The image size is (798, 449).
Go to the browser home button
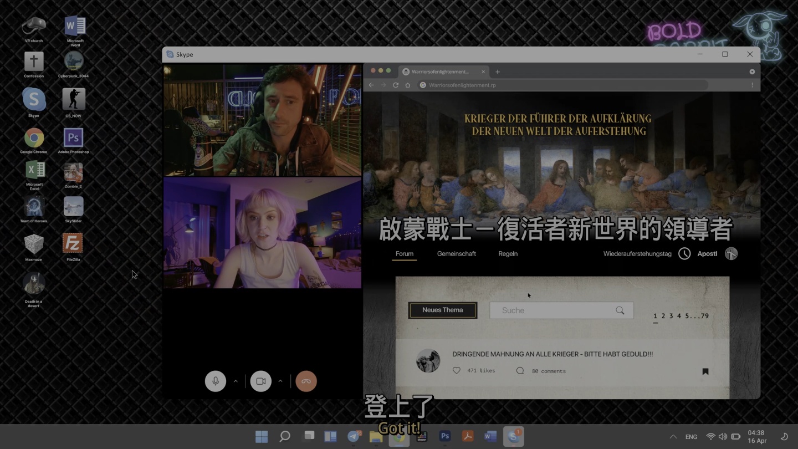(407, 85)
